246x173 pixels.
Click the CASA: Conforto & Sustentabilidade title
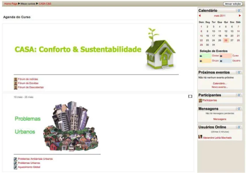point(78,49)
